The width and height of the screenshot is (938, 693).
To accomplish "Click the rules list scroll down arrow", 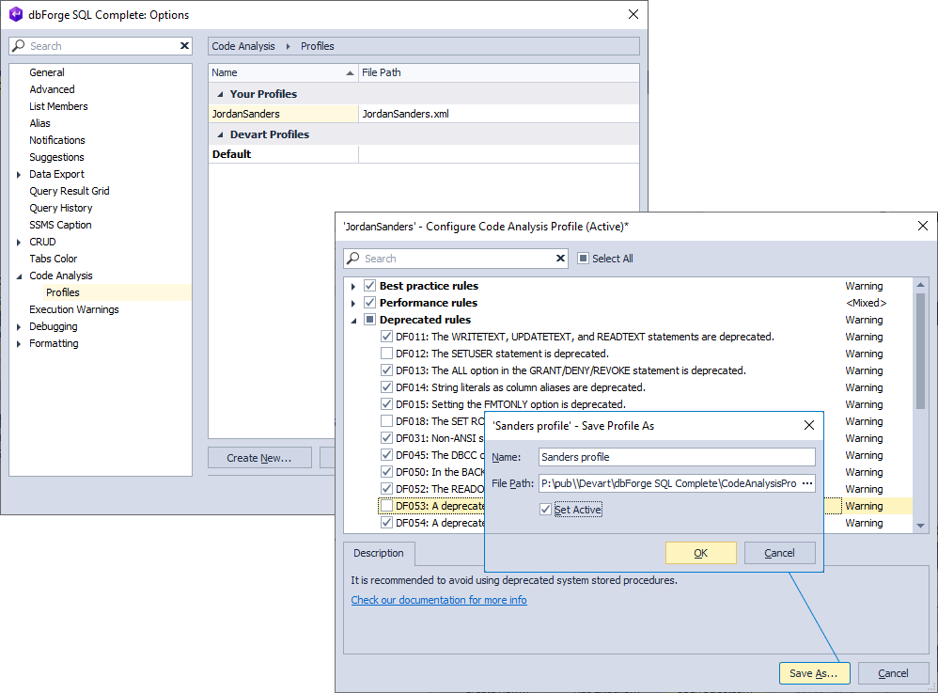I will [920, 526].
